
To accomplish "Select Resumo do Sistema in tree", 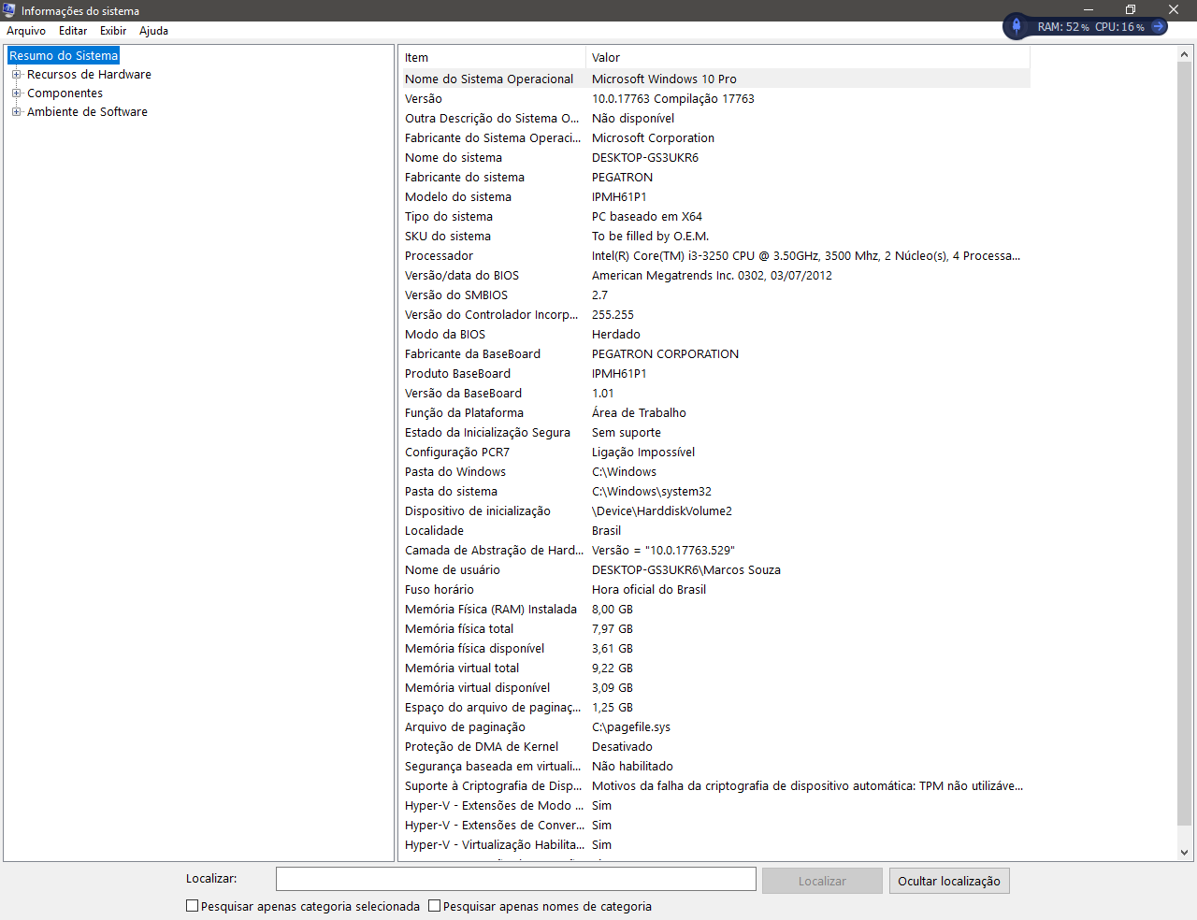I will pyautogui.click(x=64, y=55).
